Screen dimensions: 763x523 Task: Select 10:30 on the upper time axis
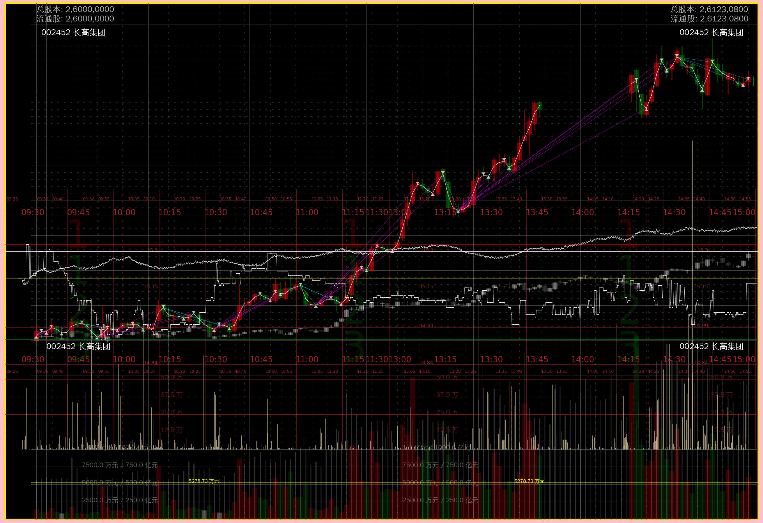click(216, 212)
